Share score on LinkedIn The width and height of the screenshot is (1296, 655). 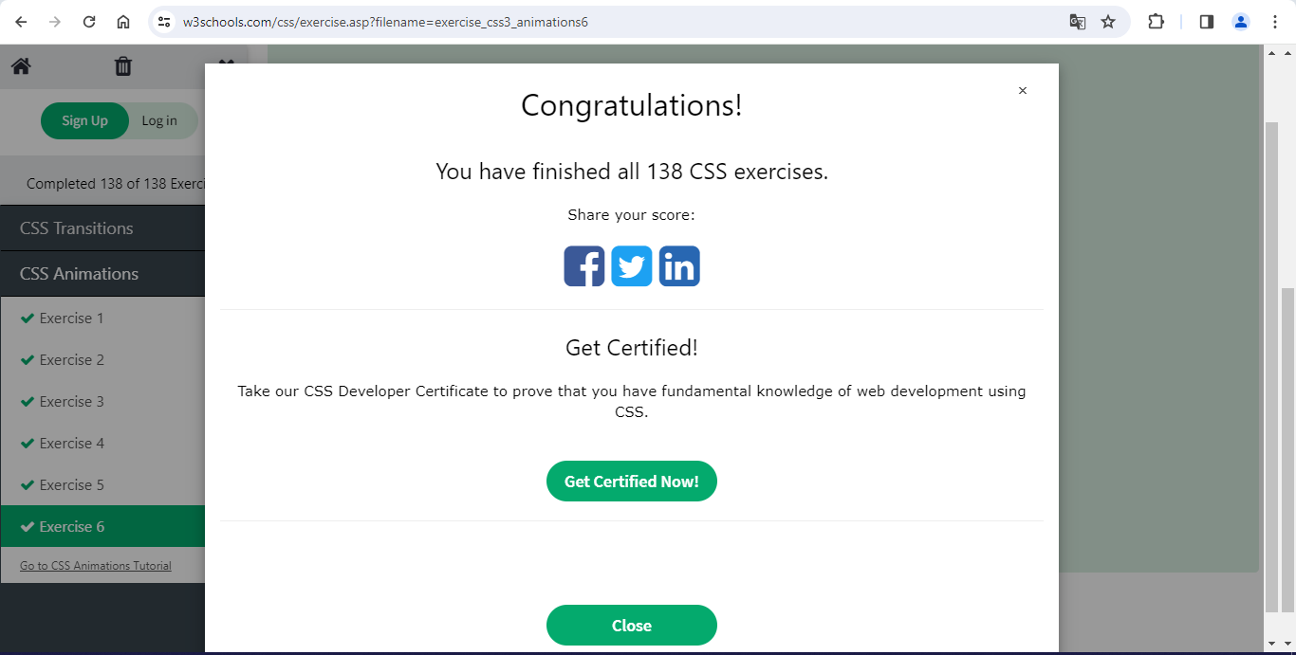pyautogui.click(x=679, y=266)
